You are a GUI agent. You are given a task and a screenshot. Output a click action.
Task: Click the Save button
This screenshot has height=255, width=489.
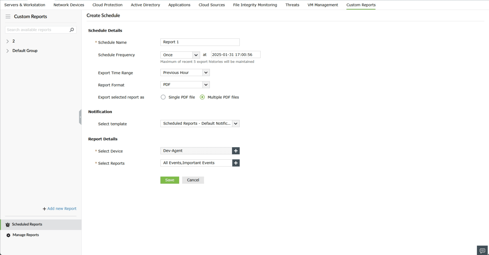(170, 180)
